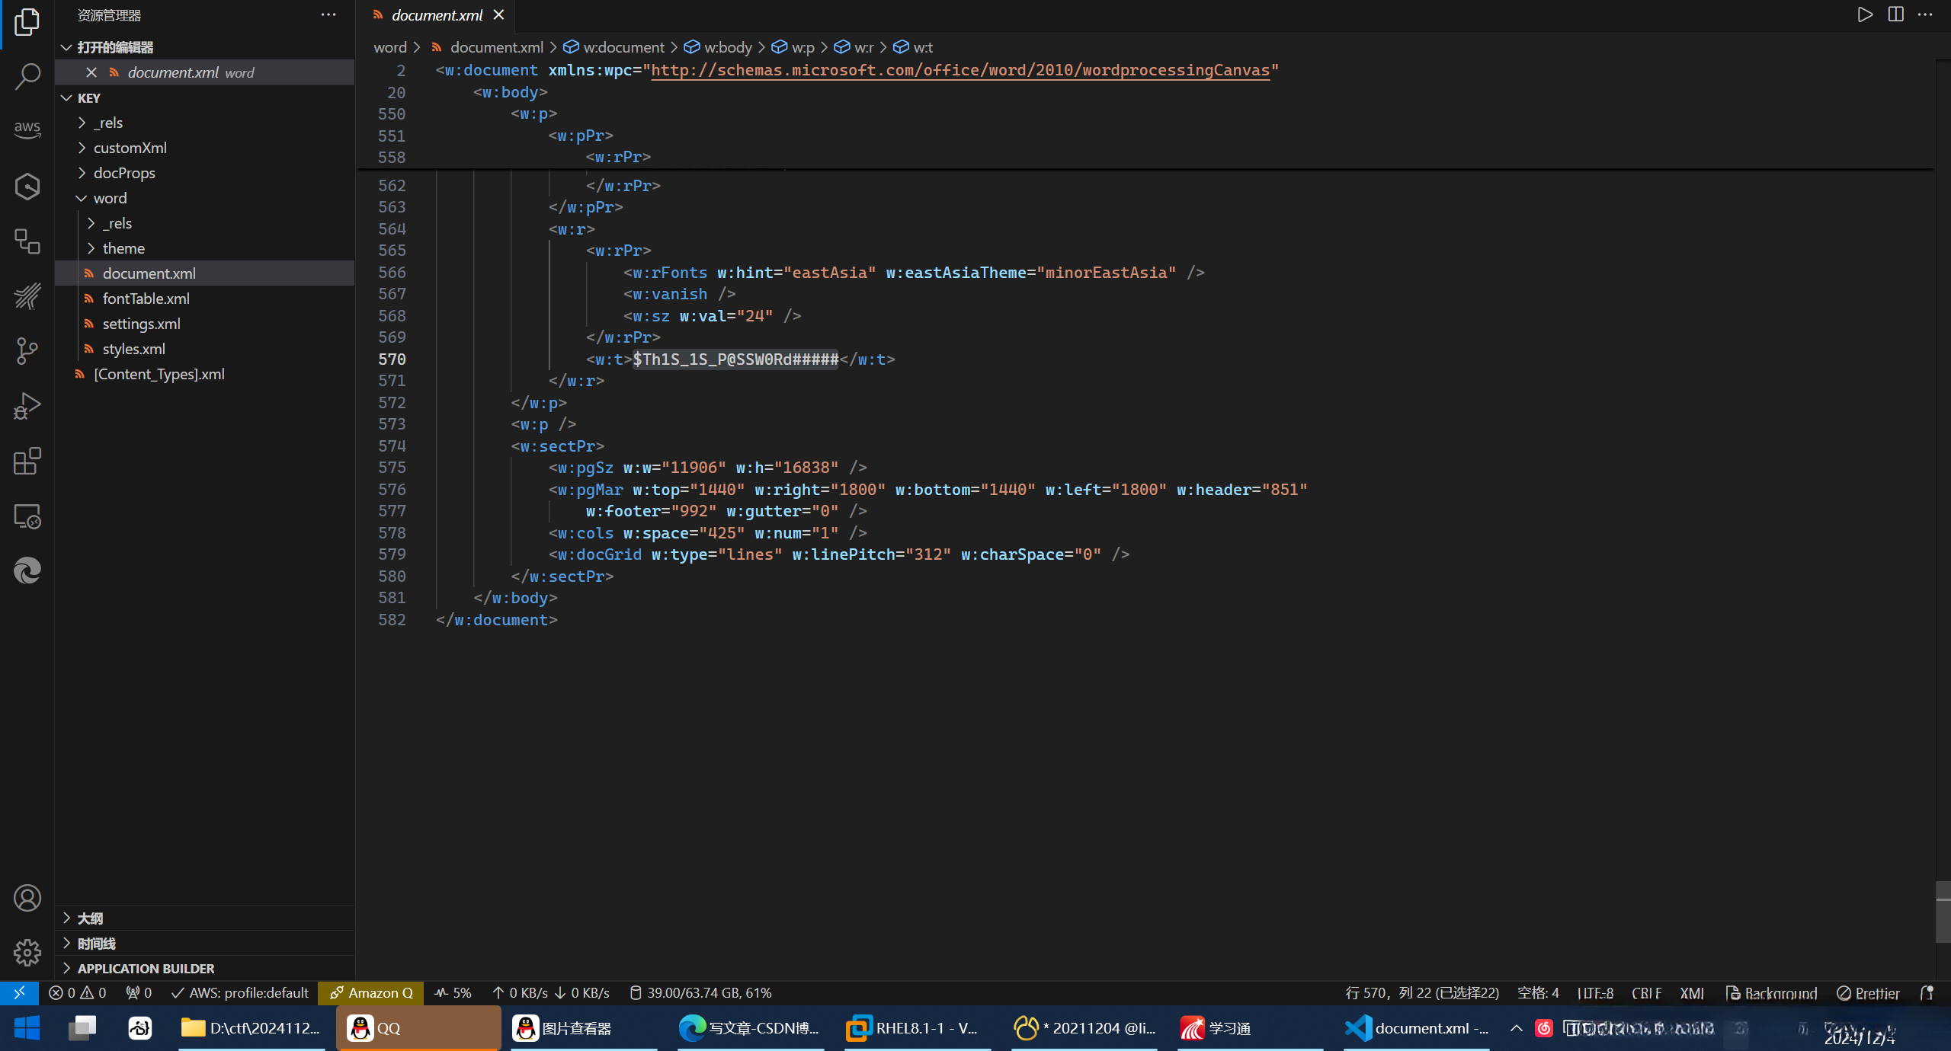
Task: Open the Search view in activity bar
Action: 27,76
